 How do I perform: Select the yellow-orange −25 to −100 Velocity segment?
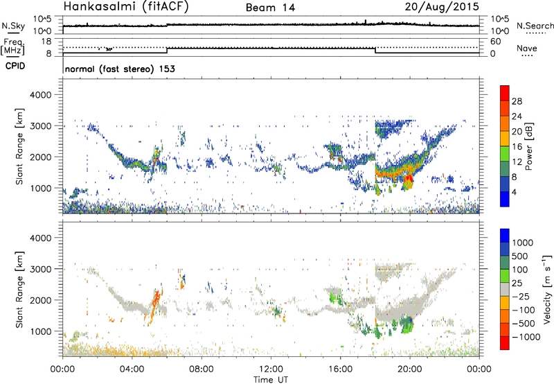pyautogui.click(x=505, y=303)
